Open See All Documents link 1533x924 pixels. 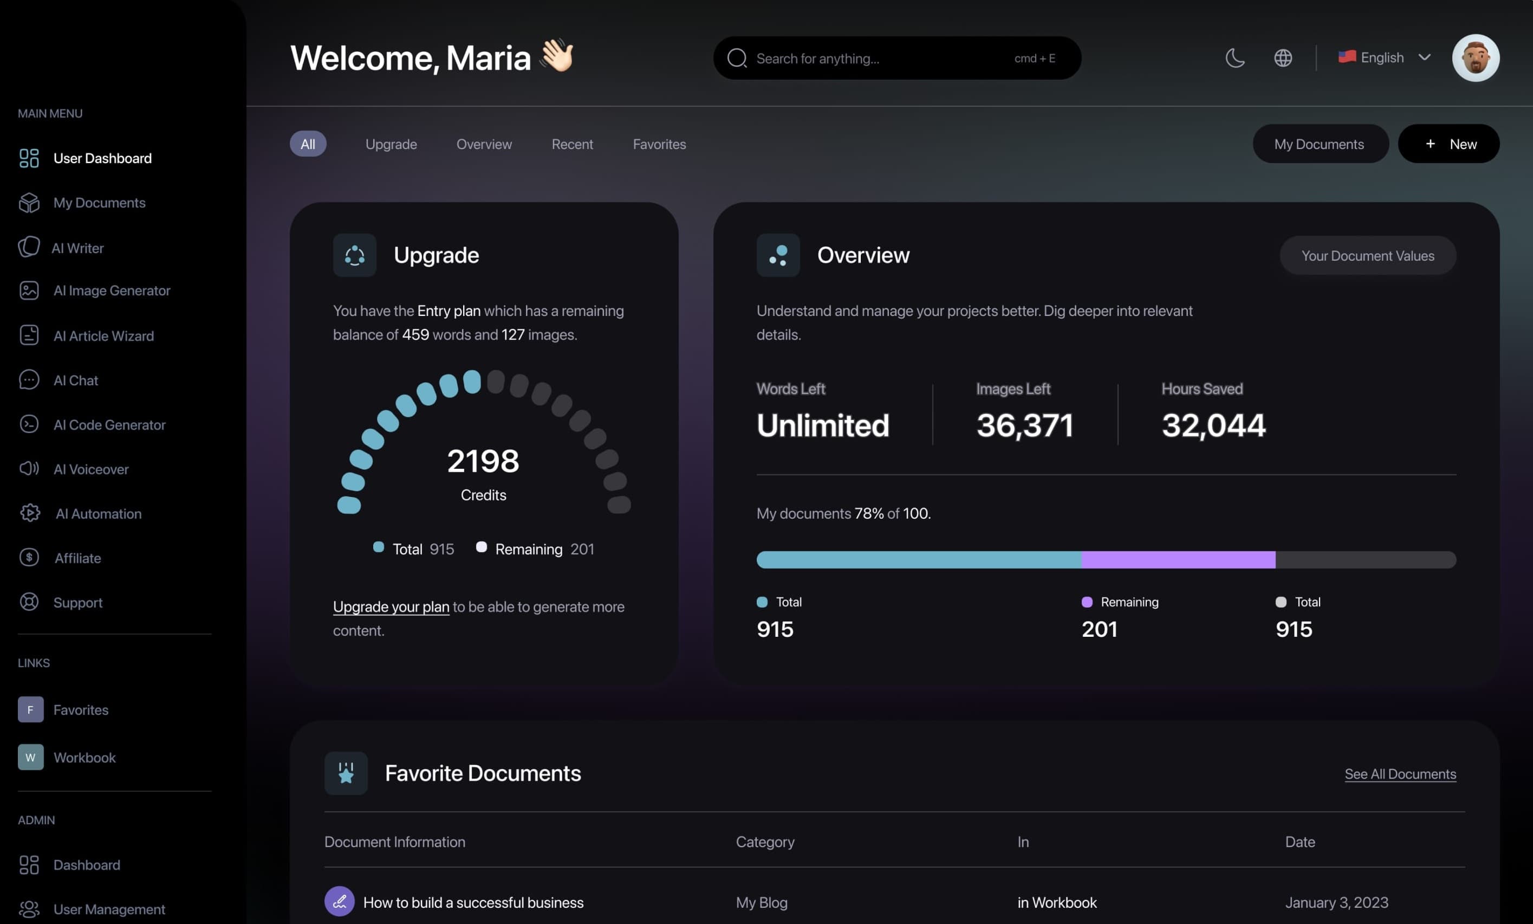(1400, 773)
